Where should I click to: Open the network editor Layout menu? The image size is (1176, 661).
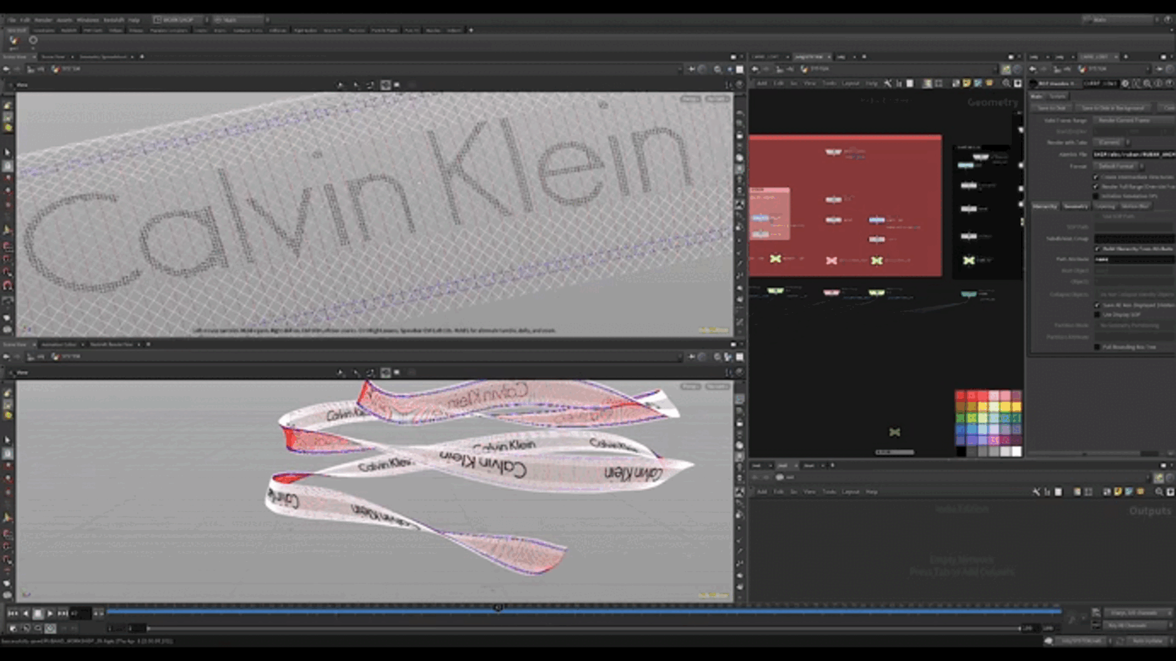(850, 83)
